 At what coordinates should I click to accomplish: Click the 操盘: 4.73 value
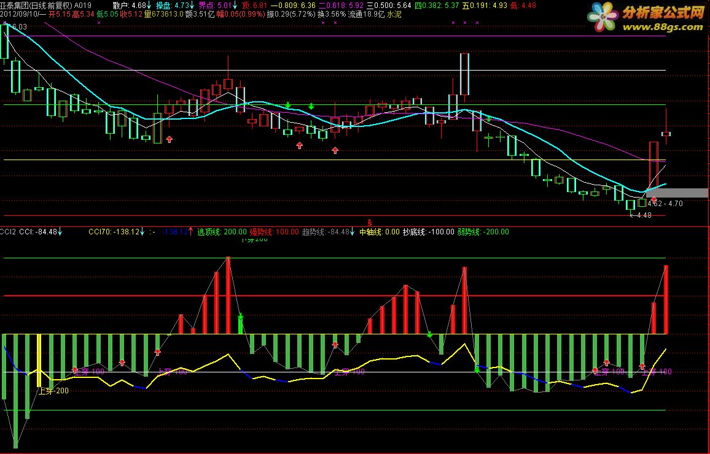(173, 6)
